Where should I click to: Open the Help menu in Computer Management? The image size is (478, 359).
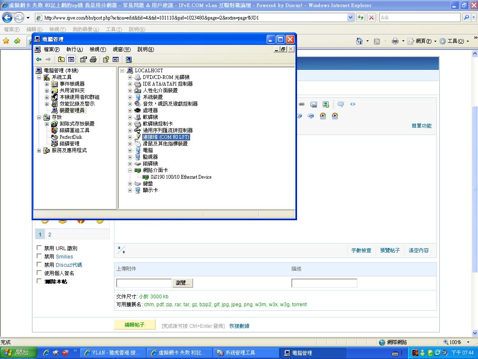coord(146,49)
